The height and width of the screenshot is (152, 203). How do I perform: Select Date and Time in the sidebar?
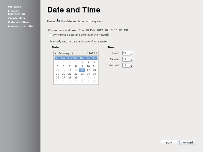19,22
